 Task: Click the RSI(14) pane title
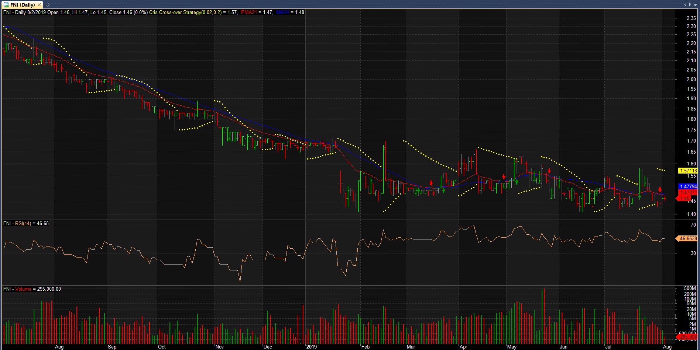(x=23, y=223)
